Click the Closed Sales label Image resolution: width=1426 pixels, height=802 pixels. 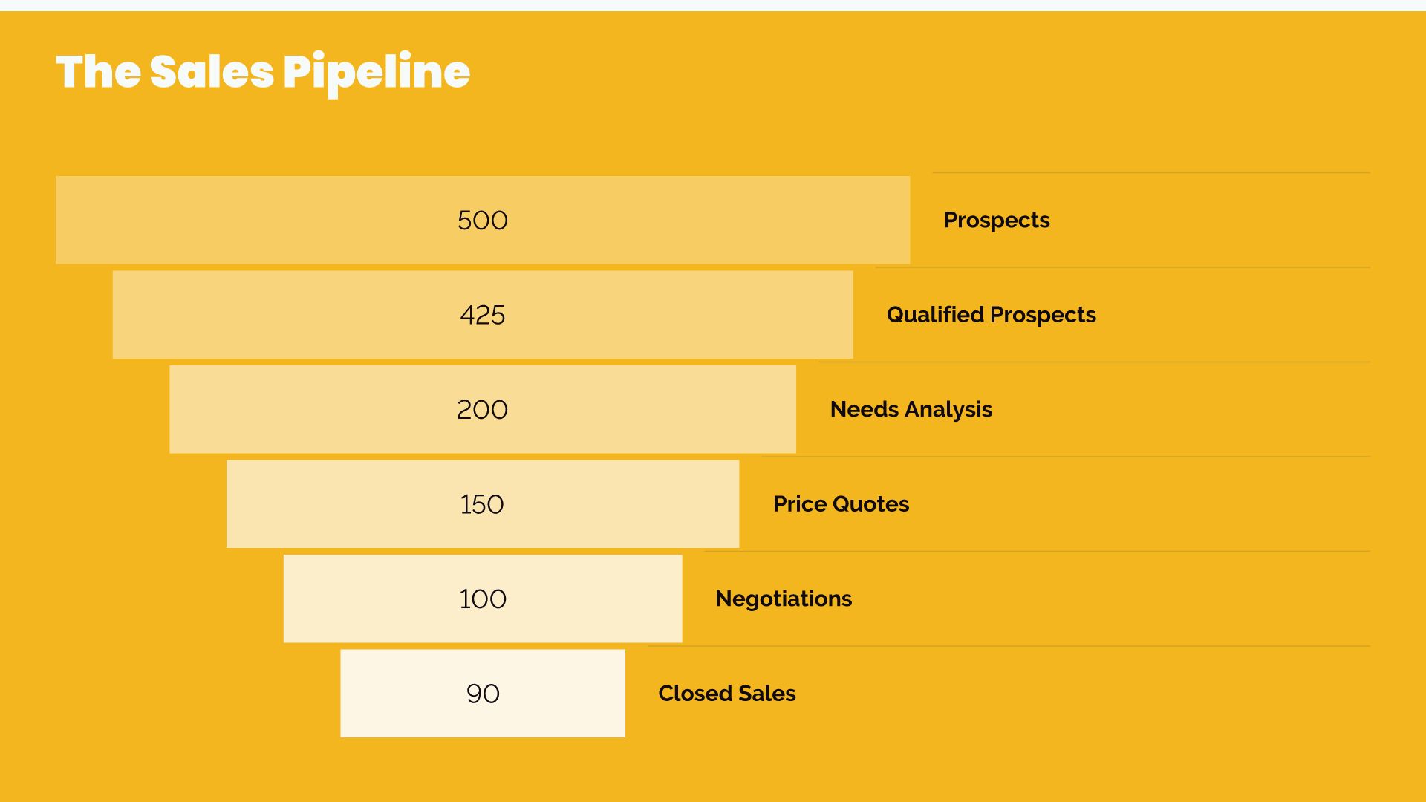click(x=727, y=694)
